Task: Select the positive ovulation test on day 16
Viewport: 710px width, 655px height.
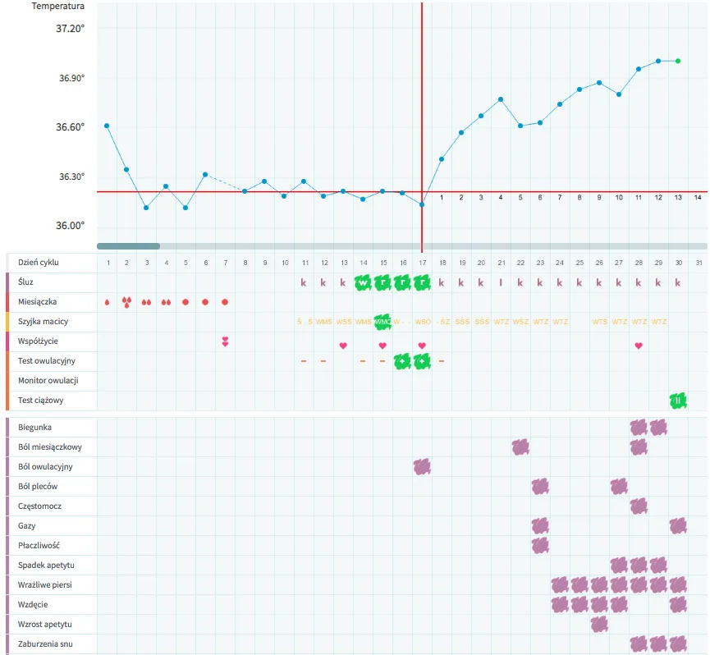Action: (x=402, y=361)
